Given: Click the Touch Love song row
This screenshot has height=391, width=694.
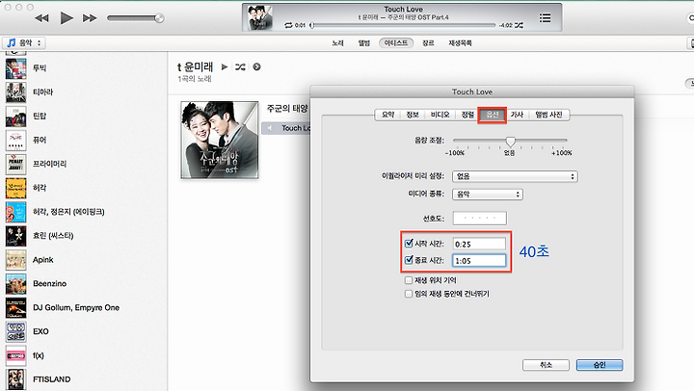Looking at the screenshot, I should 286,128.
